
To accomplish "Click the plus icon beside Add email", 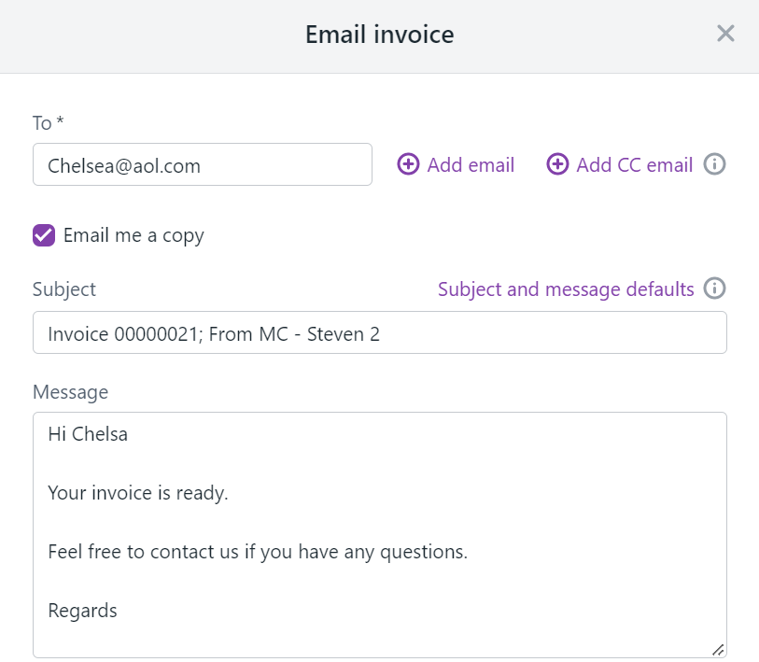I will pos(408,165).
